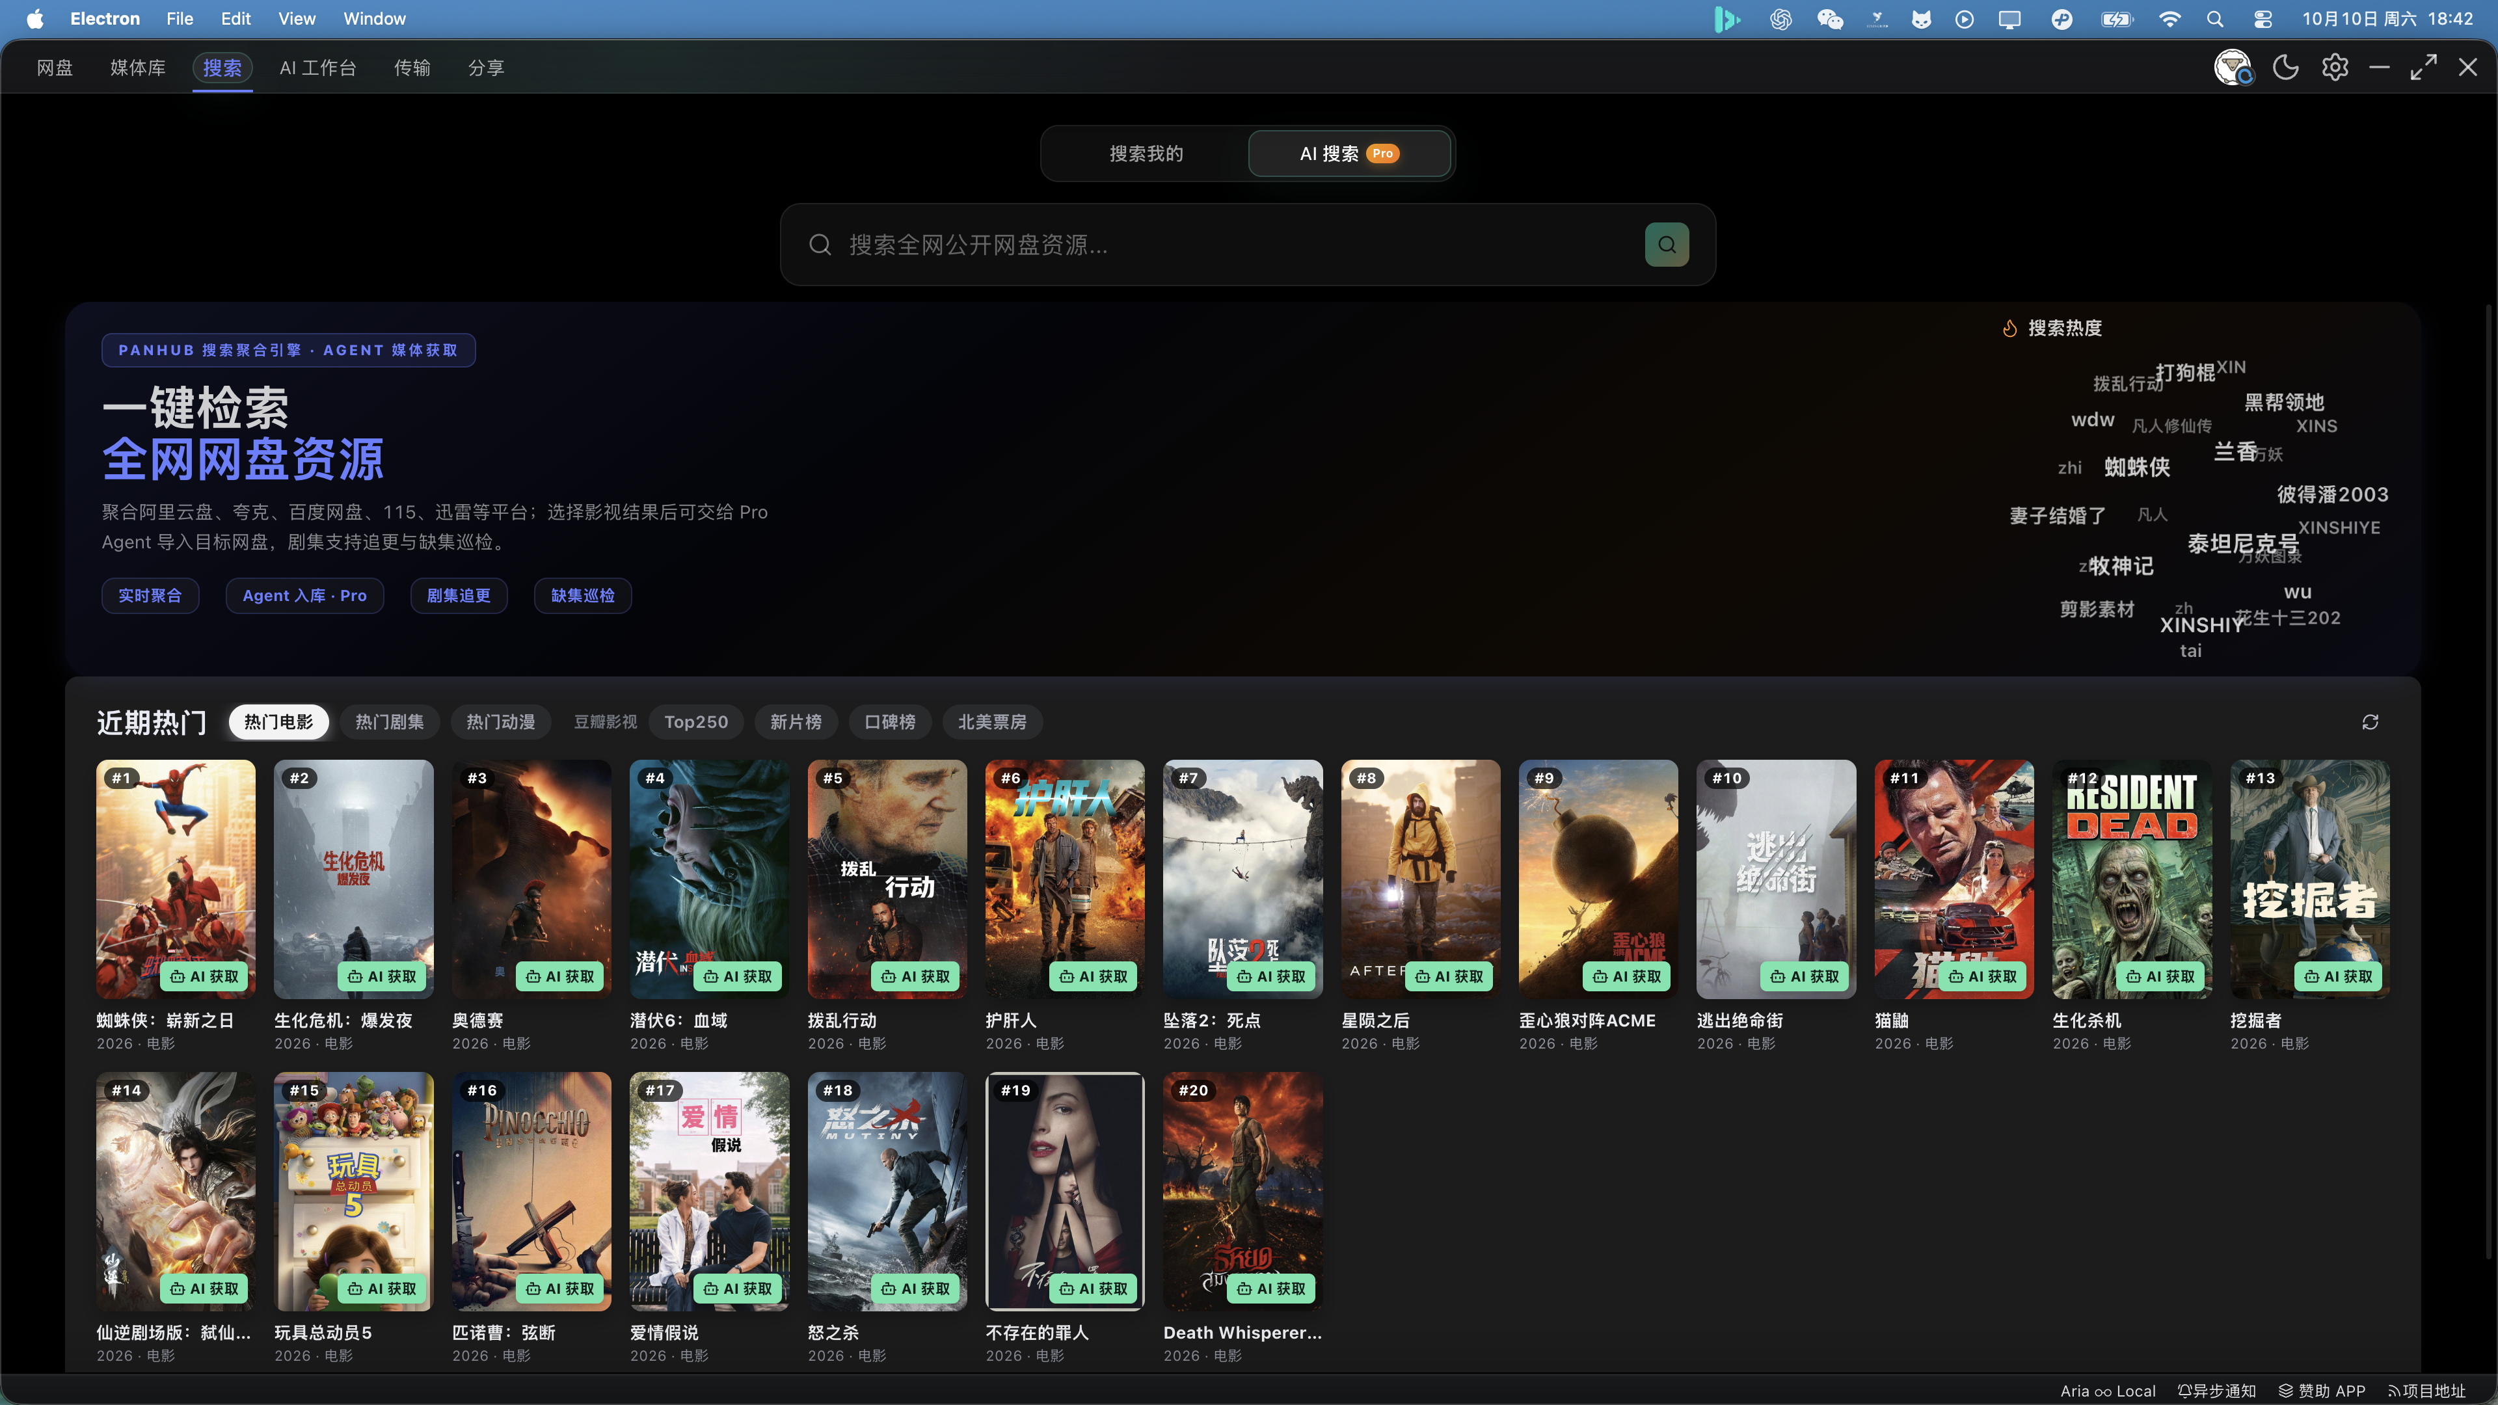Click the Wi-Fi status icon
This screenshot has height=1405, width=2498.
pyautogui.click(x=2169, y=18)
